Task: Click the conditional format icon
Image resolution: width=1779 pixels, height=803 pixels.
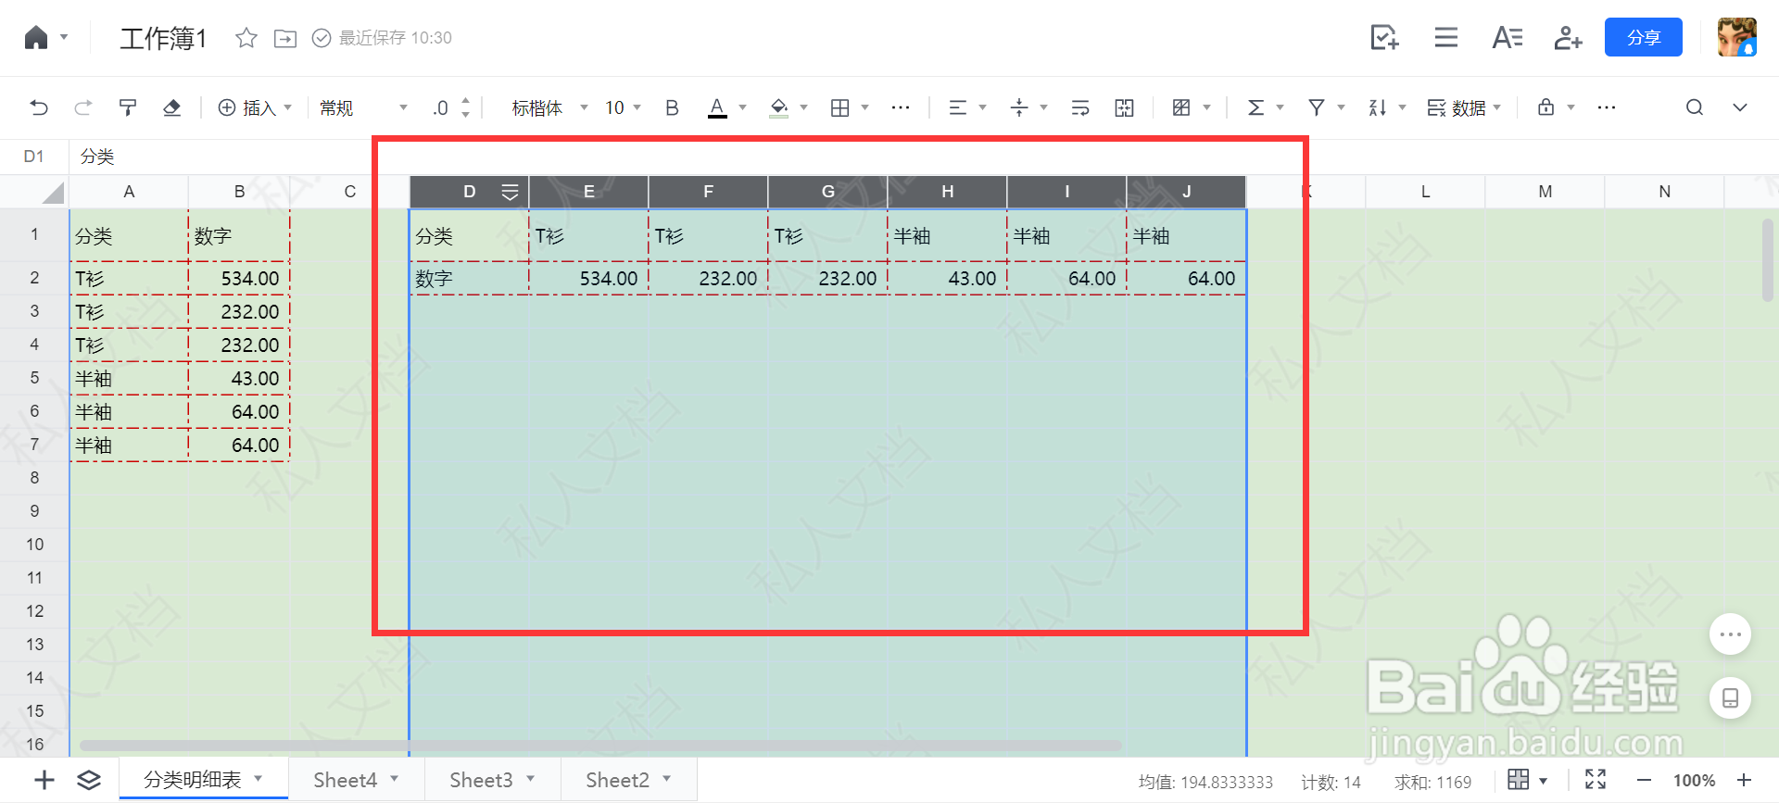Action: coord(1181,107)
